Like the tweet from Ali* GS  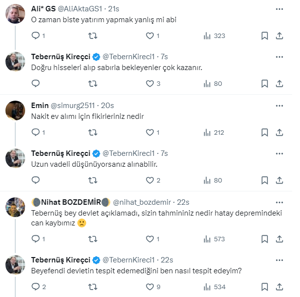(x=150, y=36)
